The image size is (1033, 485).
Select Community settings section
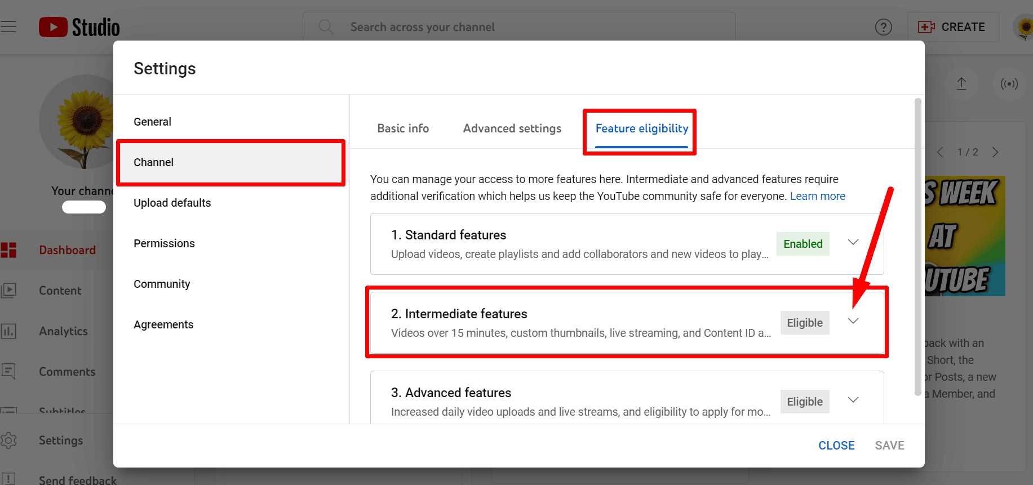[231, 284]
